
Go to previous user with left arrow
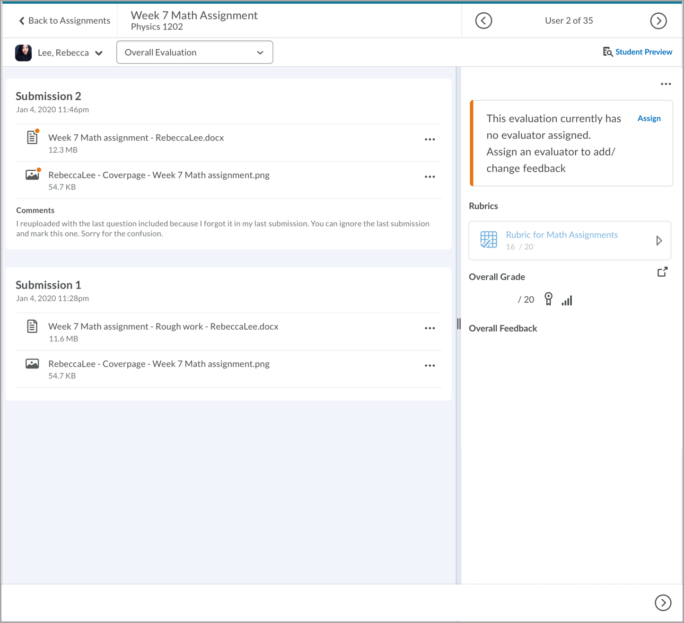[483, 21]
